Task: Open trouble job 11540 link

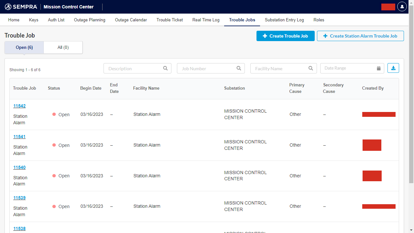Action: (19, 168)
